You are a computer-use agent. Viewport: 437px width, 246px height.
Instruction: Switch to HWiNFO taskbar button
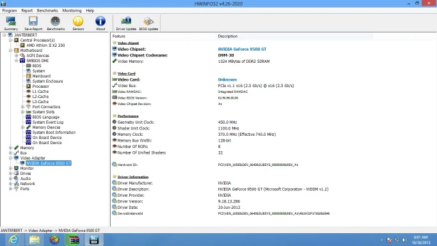point(94,240)
